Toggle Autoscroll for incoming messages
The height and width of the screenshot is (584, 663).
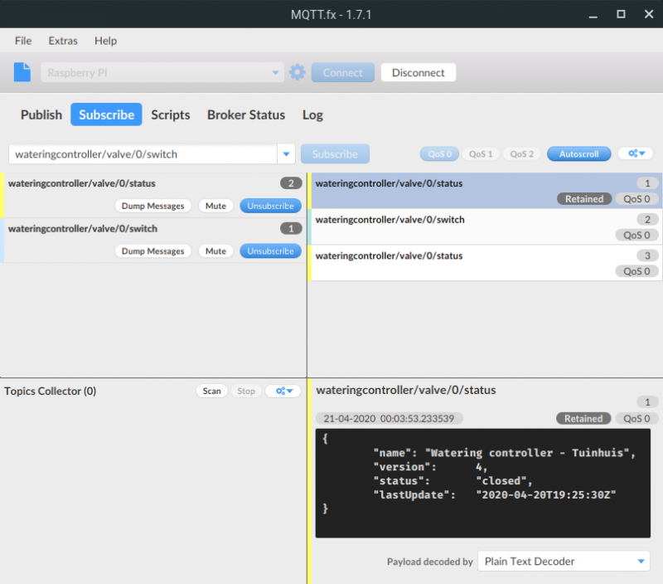point(578,153)
